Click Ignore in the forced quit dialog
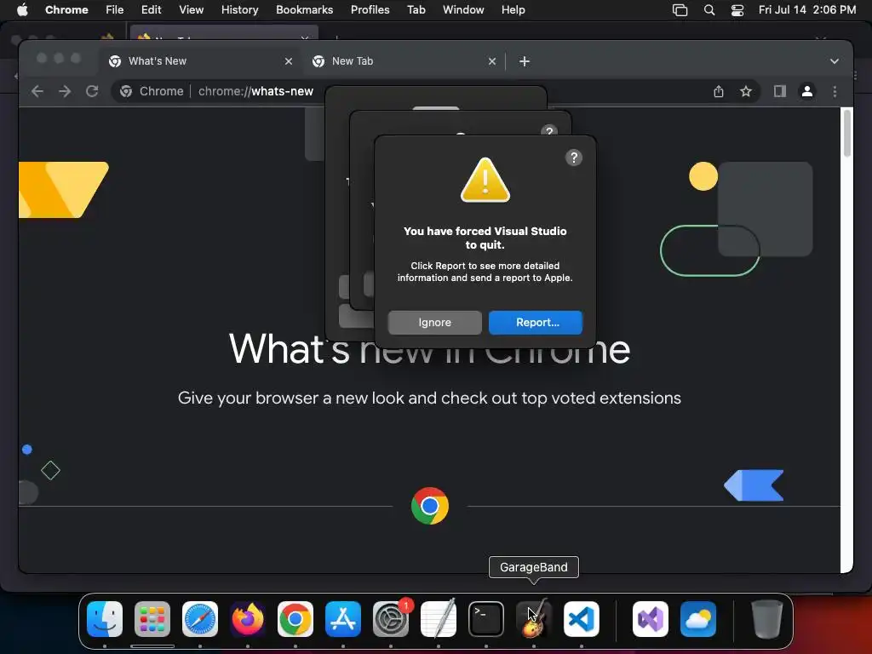The width and height of the screenshot is (872, 654). [x=435, y=323]
